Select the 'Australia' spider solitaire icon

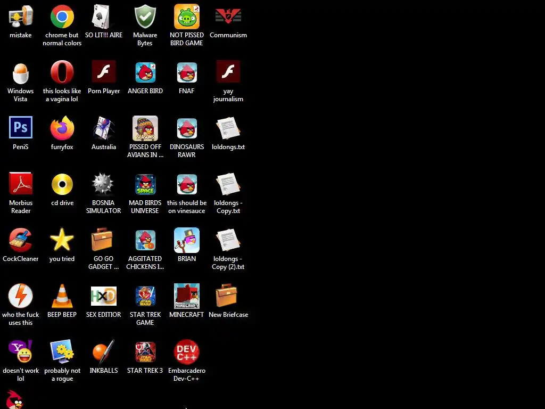[103, 128]
